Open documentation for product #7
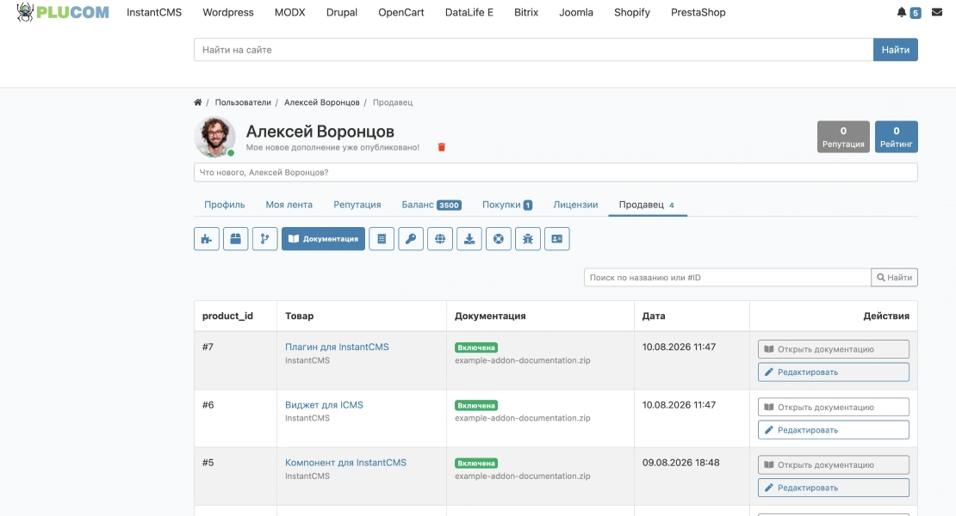This screenshot has height=516, width=956. click(x=834, y=349)
